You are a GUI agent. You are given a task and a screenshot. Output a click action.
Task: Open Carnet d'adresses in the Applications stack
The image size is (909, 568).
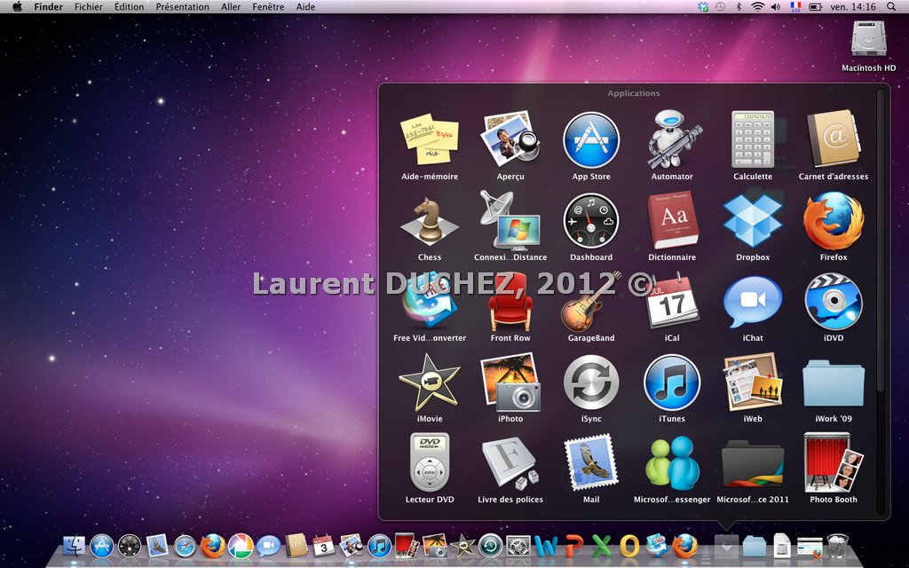click(x=834, y=139)
